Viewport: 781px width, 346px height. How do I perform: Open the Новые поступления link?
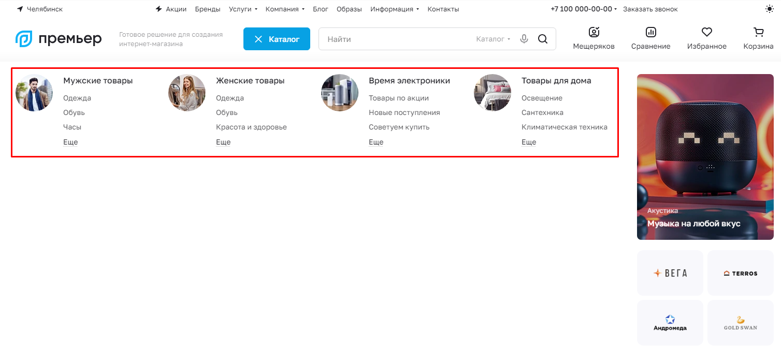[x=404, y=112]
